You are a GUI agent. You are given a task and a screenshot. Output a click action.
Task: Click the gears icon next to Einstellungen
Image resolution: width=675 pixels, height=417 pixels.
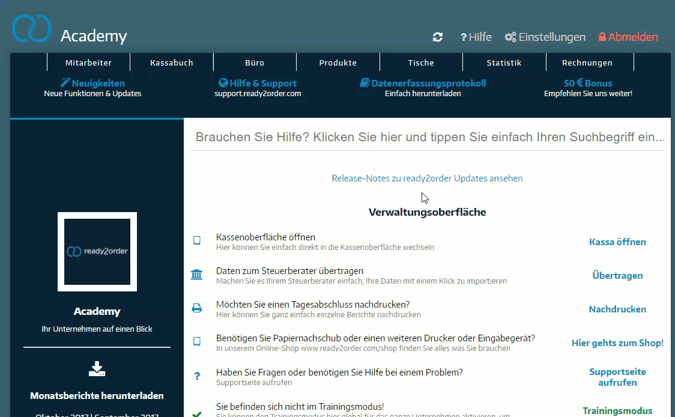[510, 37]
